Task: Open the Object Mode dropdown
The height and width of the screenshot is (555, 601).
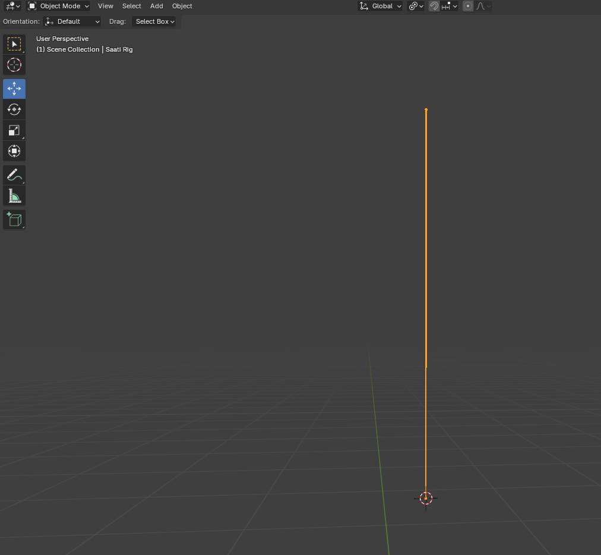Action: tap(58, 6)
